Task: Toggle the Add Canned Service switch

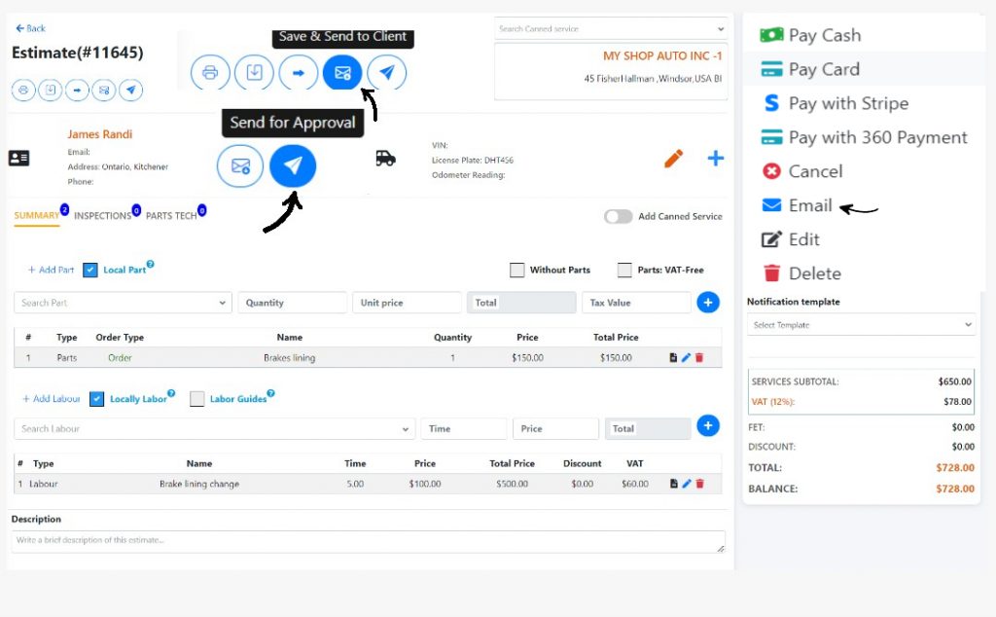Action: [x=618, y=217]
